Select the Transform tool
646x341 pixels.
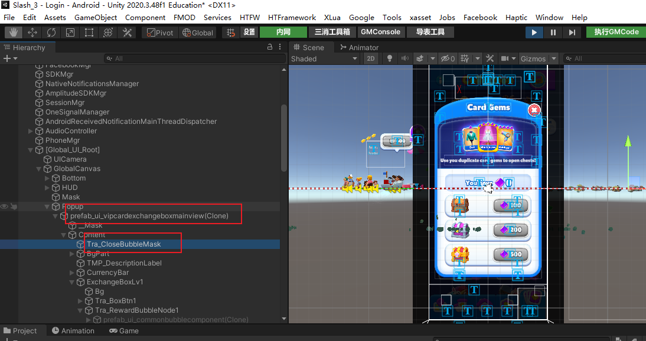point(108,32)
